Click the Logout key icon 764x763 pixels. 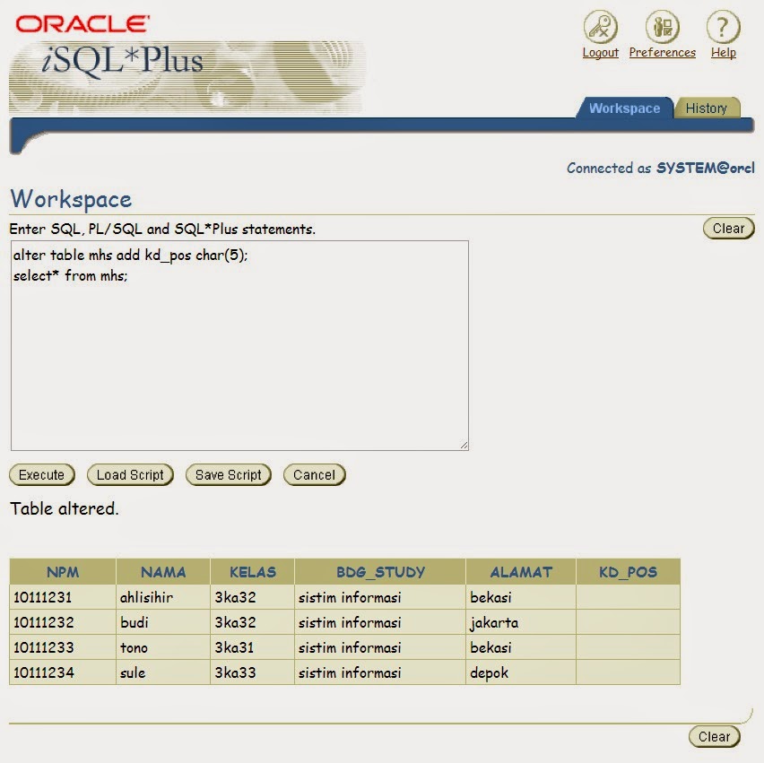[x=599, y=29]
